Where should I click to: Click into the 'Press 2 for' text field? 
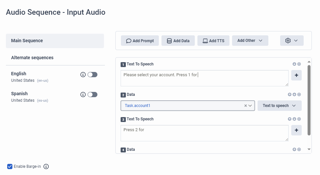204,133
